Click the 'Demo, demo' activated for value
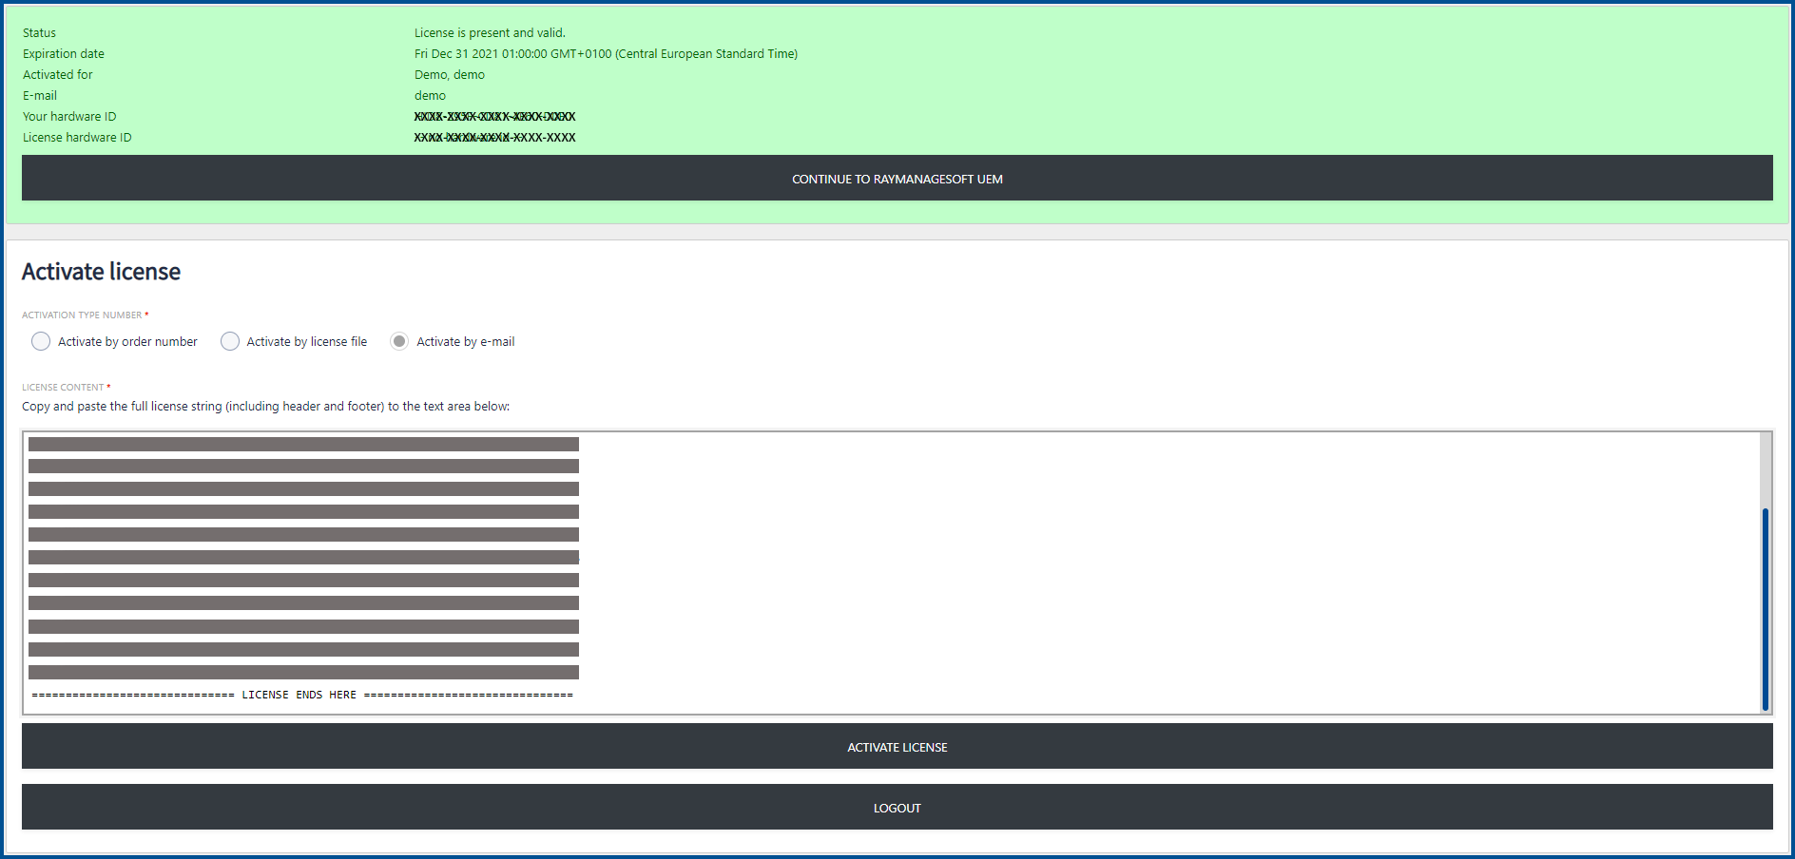 pyautogui.click(x=450, y=75)
